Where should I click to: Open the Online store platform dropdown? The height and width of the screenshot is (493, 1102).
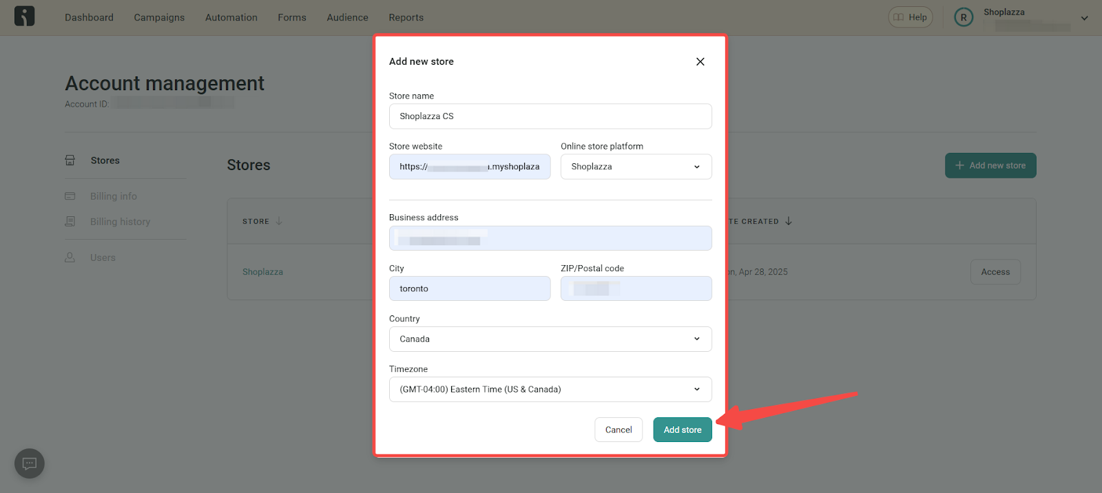coord(636,167)
